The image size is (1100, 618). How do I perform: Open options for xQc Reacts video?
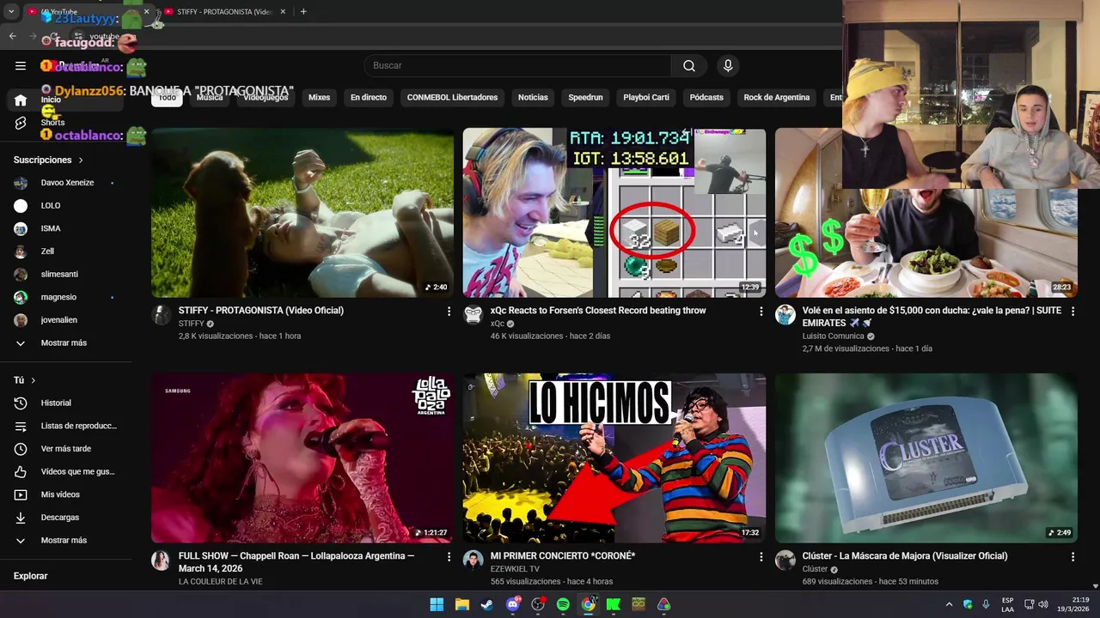761,312
